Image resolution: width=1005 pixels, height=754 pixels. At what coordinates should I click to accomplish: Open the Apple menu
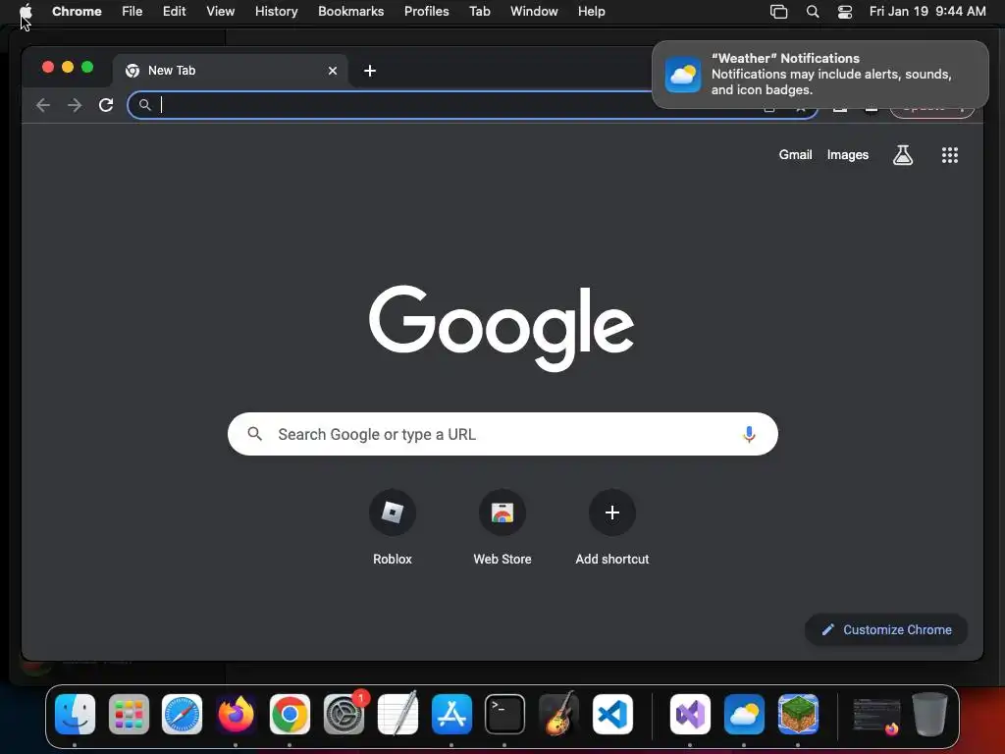[26, 11]
